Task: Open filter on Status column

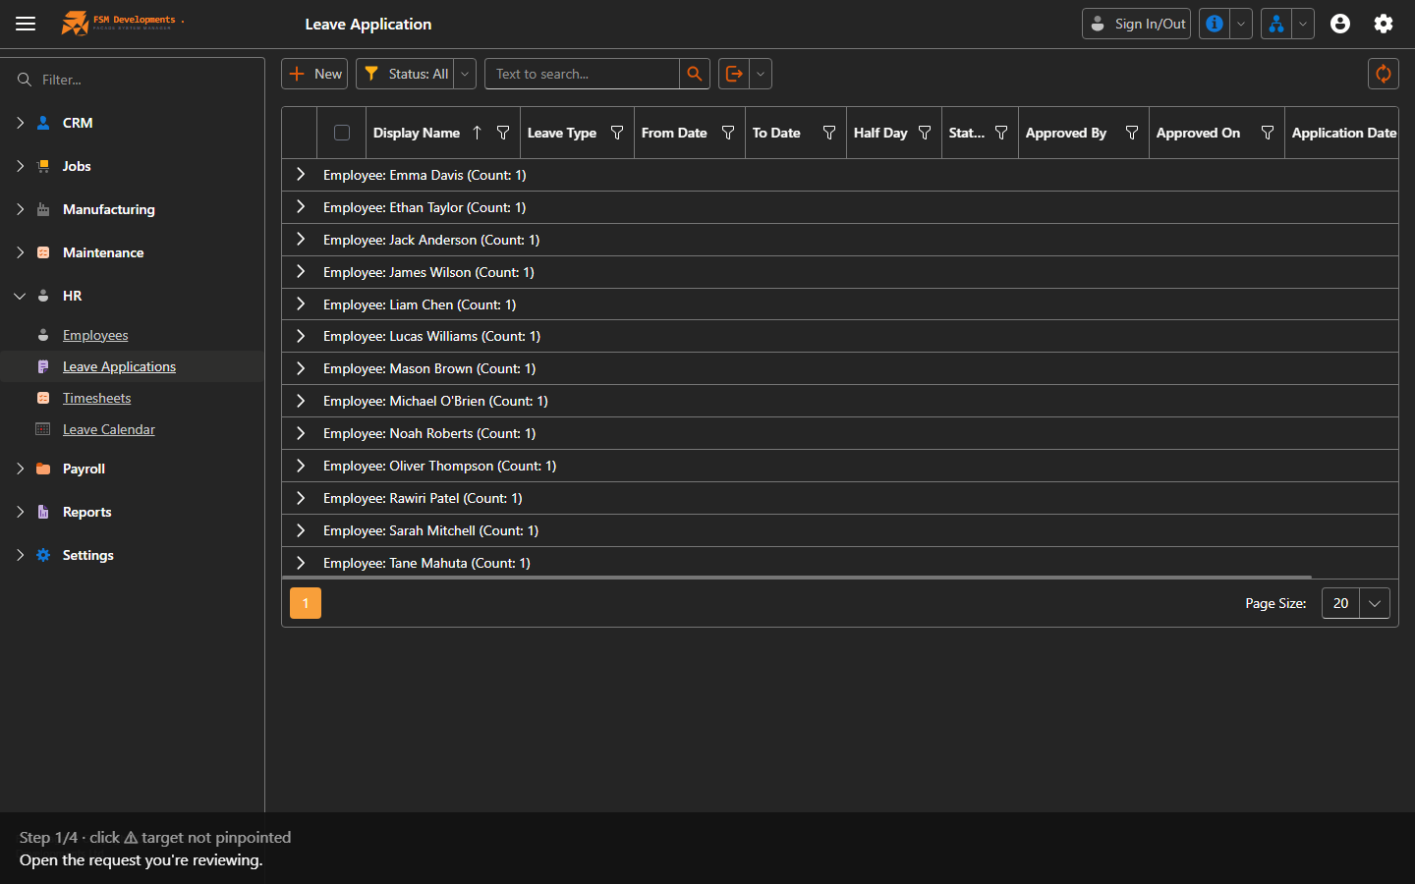Action: 1001,133
